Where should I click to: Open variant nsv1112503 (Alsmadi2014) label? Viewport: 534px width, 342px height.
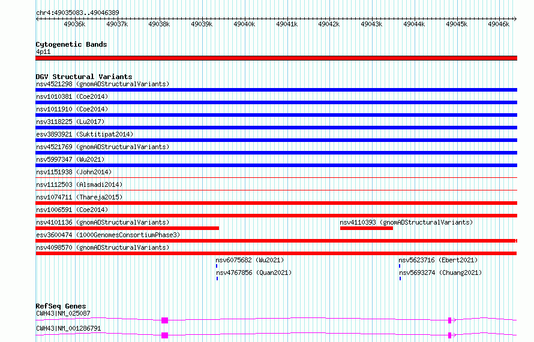point(79,184)
